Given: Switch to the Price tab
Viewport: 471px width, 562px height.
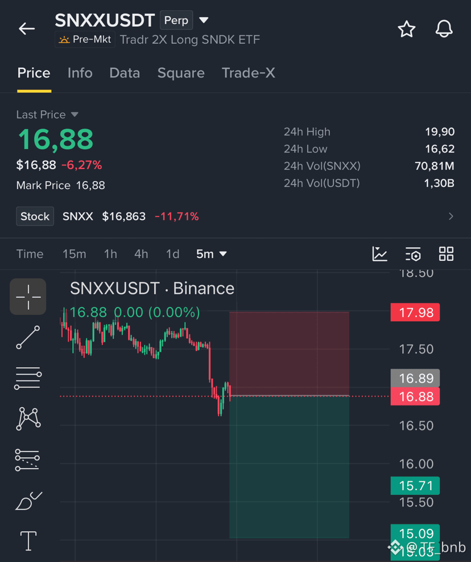Looking at the screenshot, I should click(x=34, y=73).
